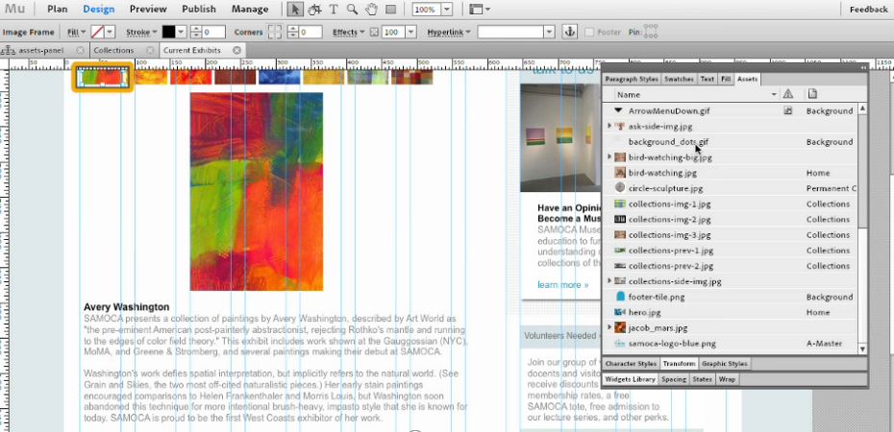Select the Selection arrow tool
This screenshot has height=432, width=894.
tap(295, 9)
